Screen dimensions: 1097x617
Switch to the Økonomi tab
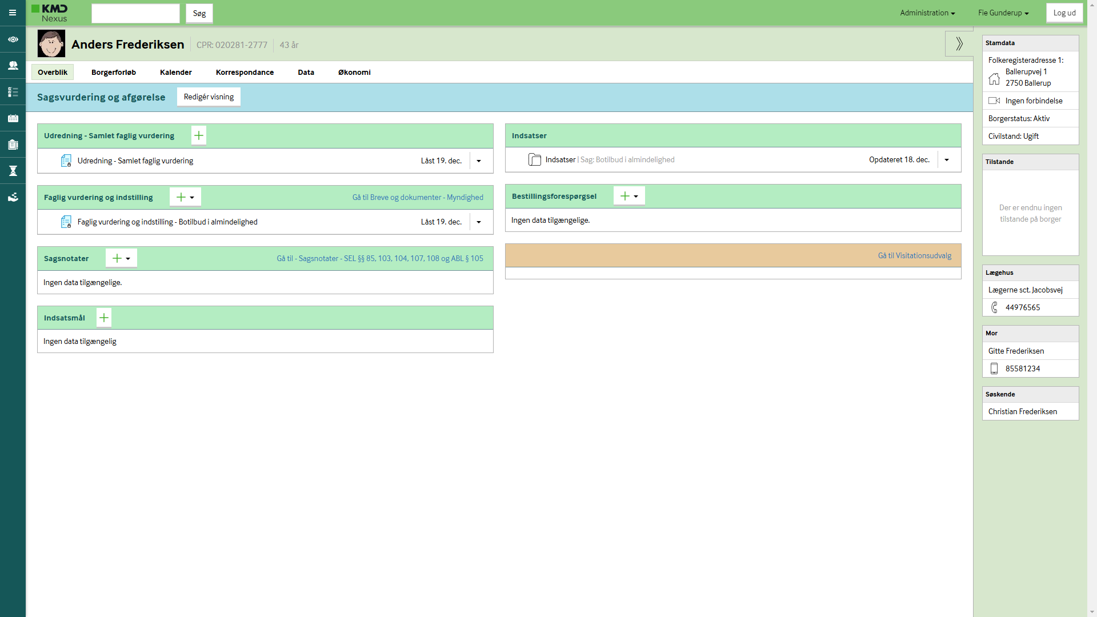354,73
